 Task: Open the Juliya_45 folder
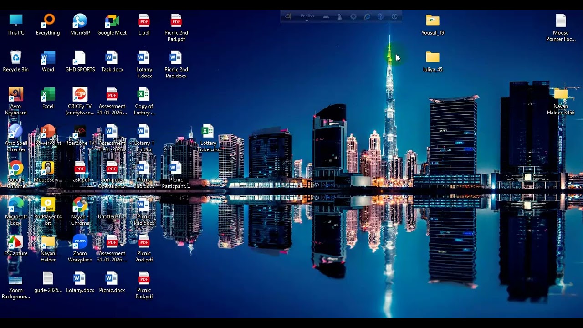tap(433, 61)
